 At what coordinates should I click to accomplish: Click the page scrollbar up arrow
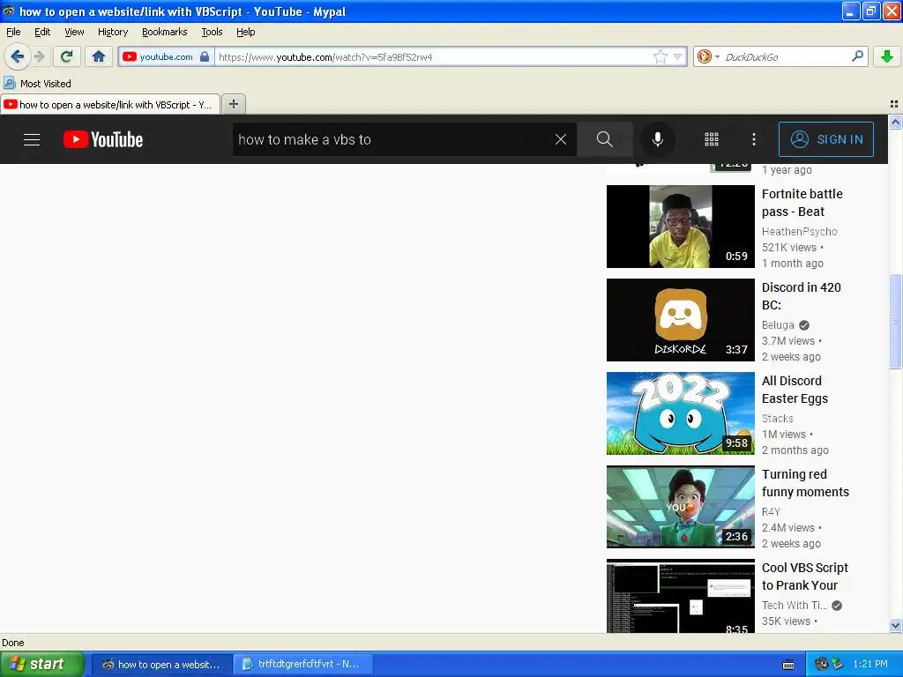coord(895,122)
